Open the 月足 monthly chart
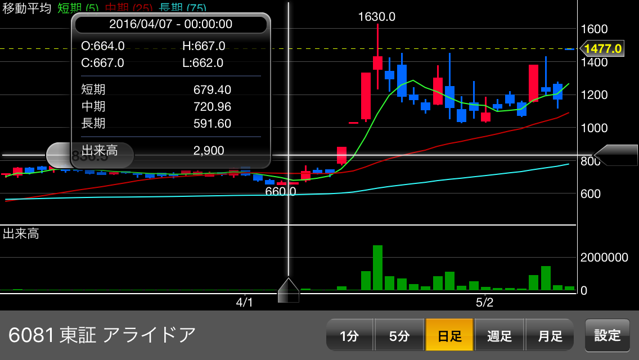Image resolution: width=639 pixels, height=360 pixels. [x=550, y=336]
